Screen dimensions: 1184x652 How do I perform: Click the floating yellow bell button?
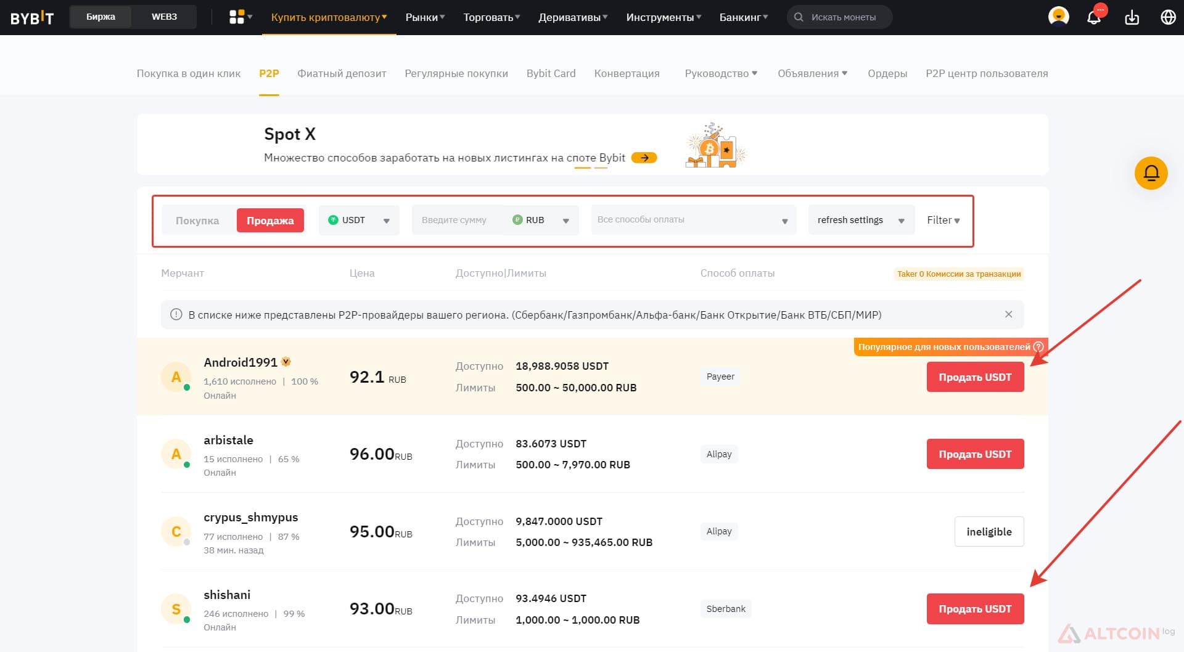[1151, 173]
